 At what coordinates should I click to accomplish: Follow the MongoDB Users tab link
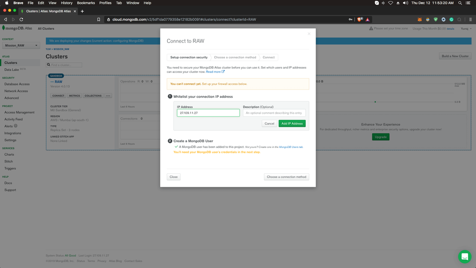[x=291, y=147]
